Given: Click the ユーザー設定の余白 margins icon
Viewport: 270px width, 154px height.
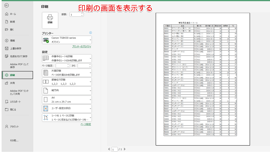Looking at the screenshot, I should pyautogui.click(x=46, y=108).
